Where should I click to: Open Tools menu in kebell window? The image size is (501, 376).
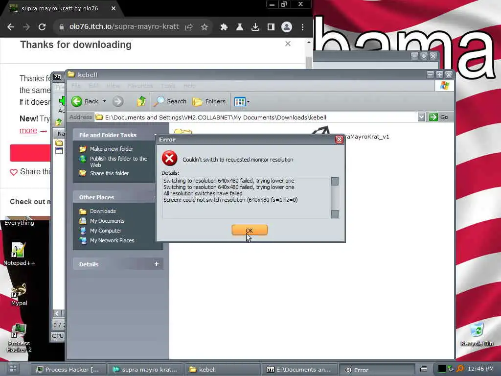168,85
